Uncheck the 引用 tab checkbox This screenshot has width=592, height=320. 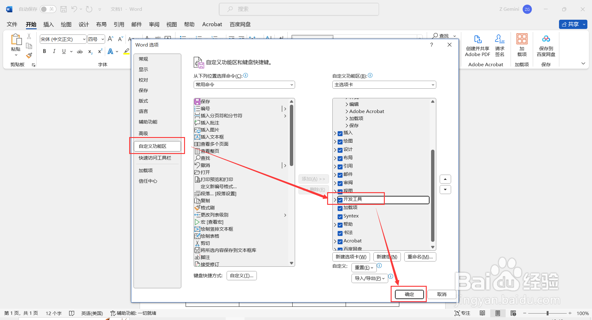click(x=340, y=167)
